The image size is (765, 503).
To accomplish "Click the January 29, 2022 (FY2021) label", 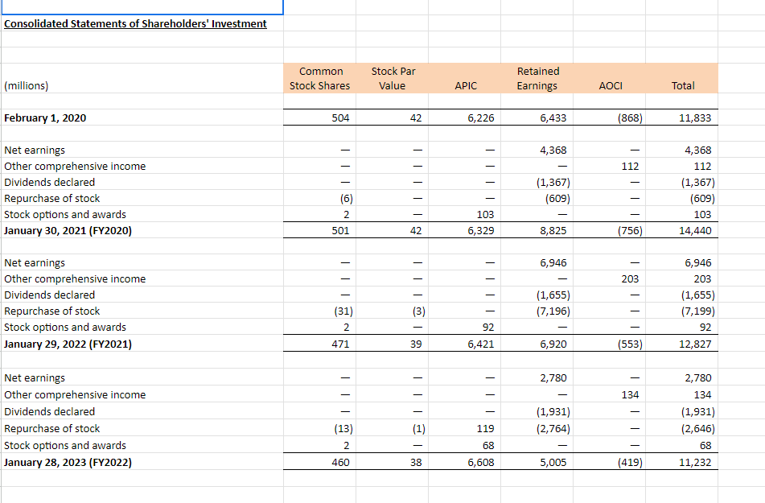I will pyautogui.click(x=68, y=344).
